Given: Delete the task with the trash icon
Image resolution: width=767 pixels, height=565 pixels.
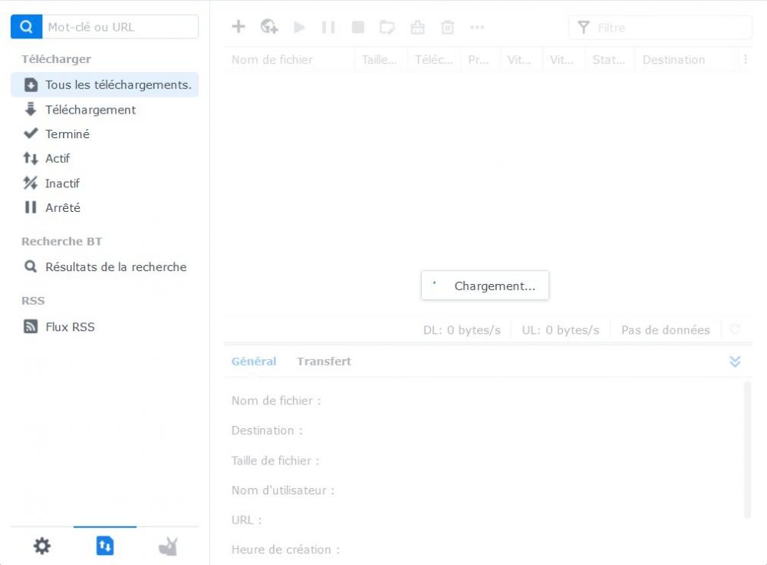Looking at the screenshot, I should (x=448, y=27).
